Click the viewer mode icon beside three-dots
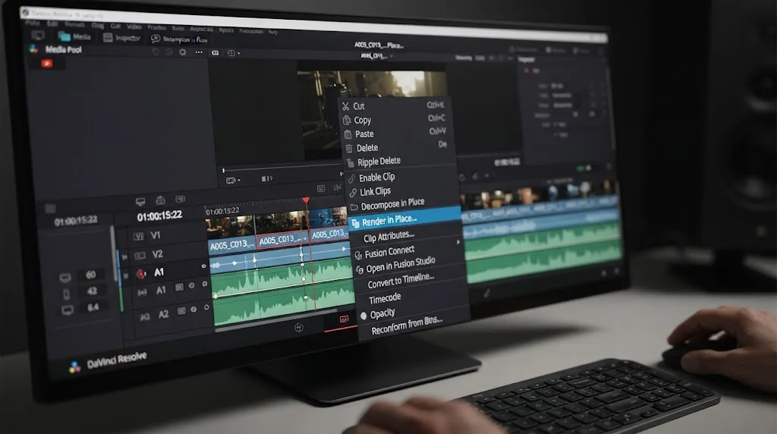Image resolution: width=777 pixels, height=434 pixels. point(215,52)
